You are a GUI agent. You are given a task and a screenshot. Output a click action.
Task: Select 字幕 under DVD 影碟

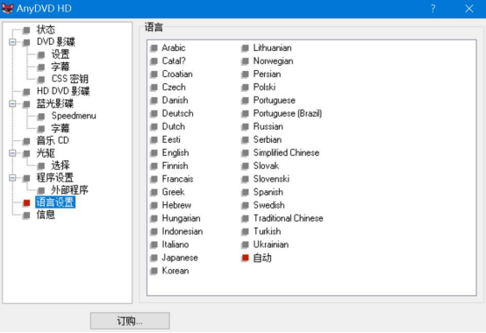61,67
